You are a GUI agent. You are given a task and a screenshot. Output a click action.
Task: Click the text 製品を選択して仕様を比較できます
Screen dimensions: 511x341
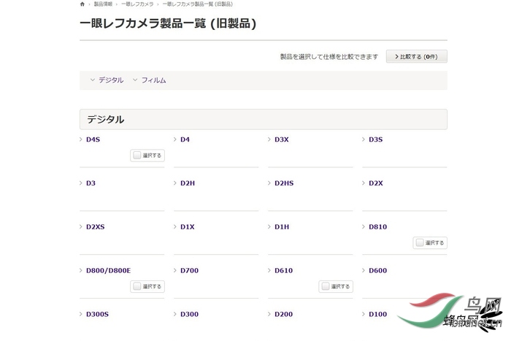(329, 57)
